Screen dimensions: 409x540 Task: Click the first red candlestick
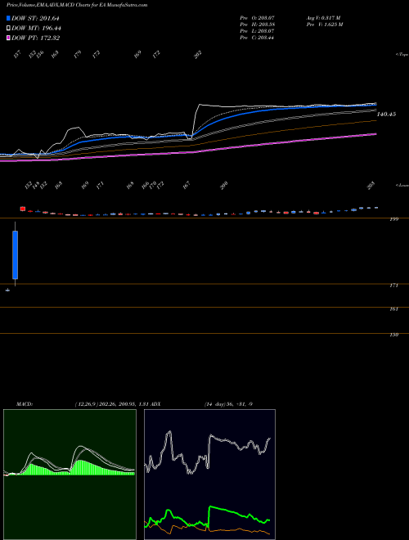tap(23, 209)
